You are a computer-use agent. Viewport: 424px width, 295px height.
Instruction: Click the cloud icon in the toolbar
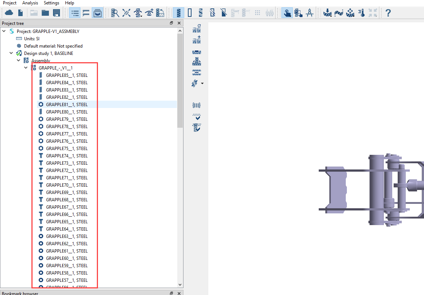(x=9, y=13)
